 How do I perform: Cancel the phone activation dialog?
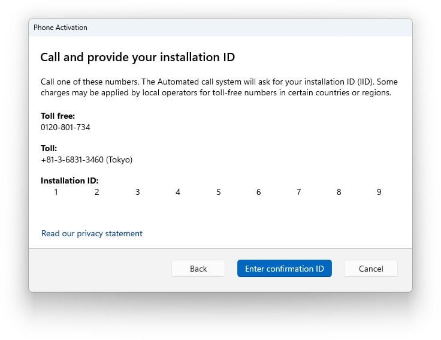pyautogui.click(x=370, y=269)
